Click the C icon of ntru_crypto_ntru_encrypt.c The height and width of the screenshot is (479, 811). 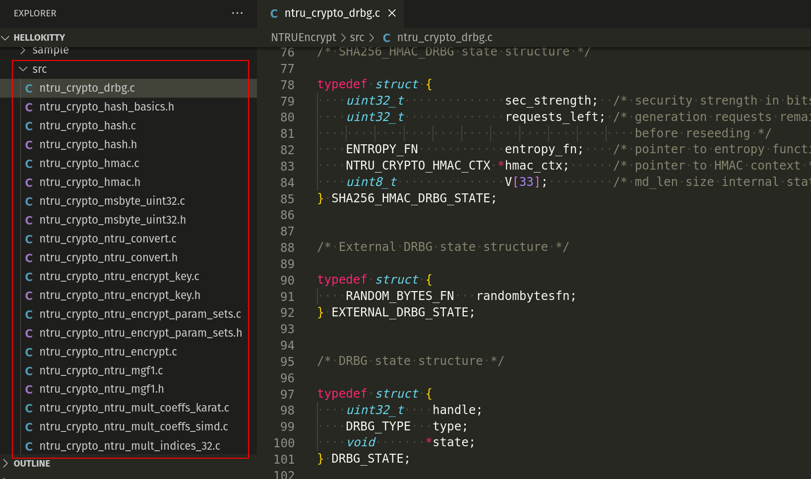(x=29, y=352)
